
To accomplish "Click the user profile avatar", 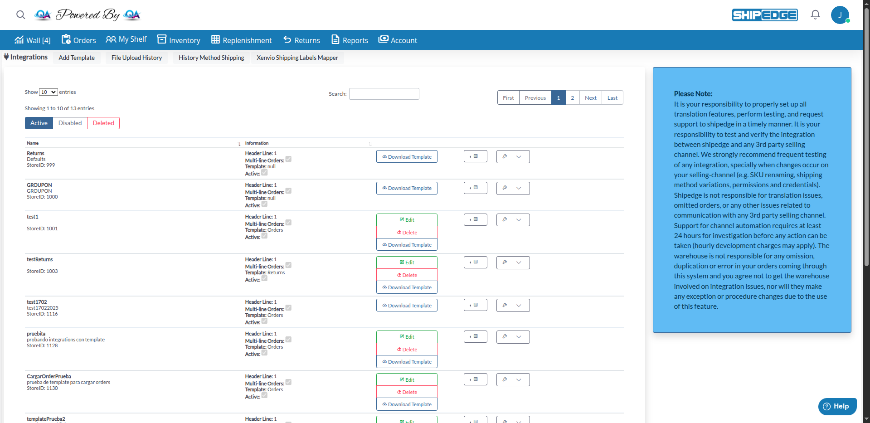I will pos(841,15).
